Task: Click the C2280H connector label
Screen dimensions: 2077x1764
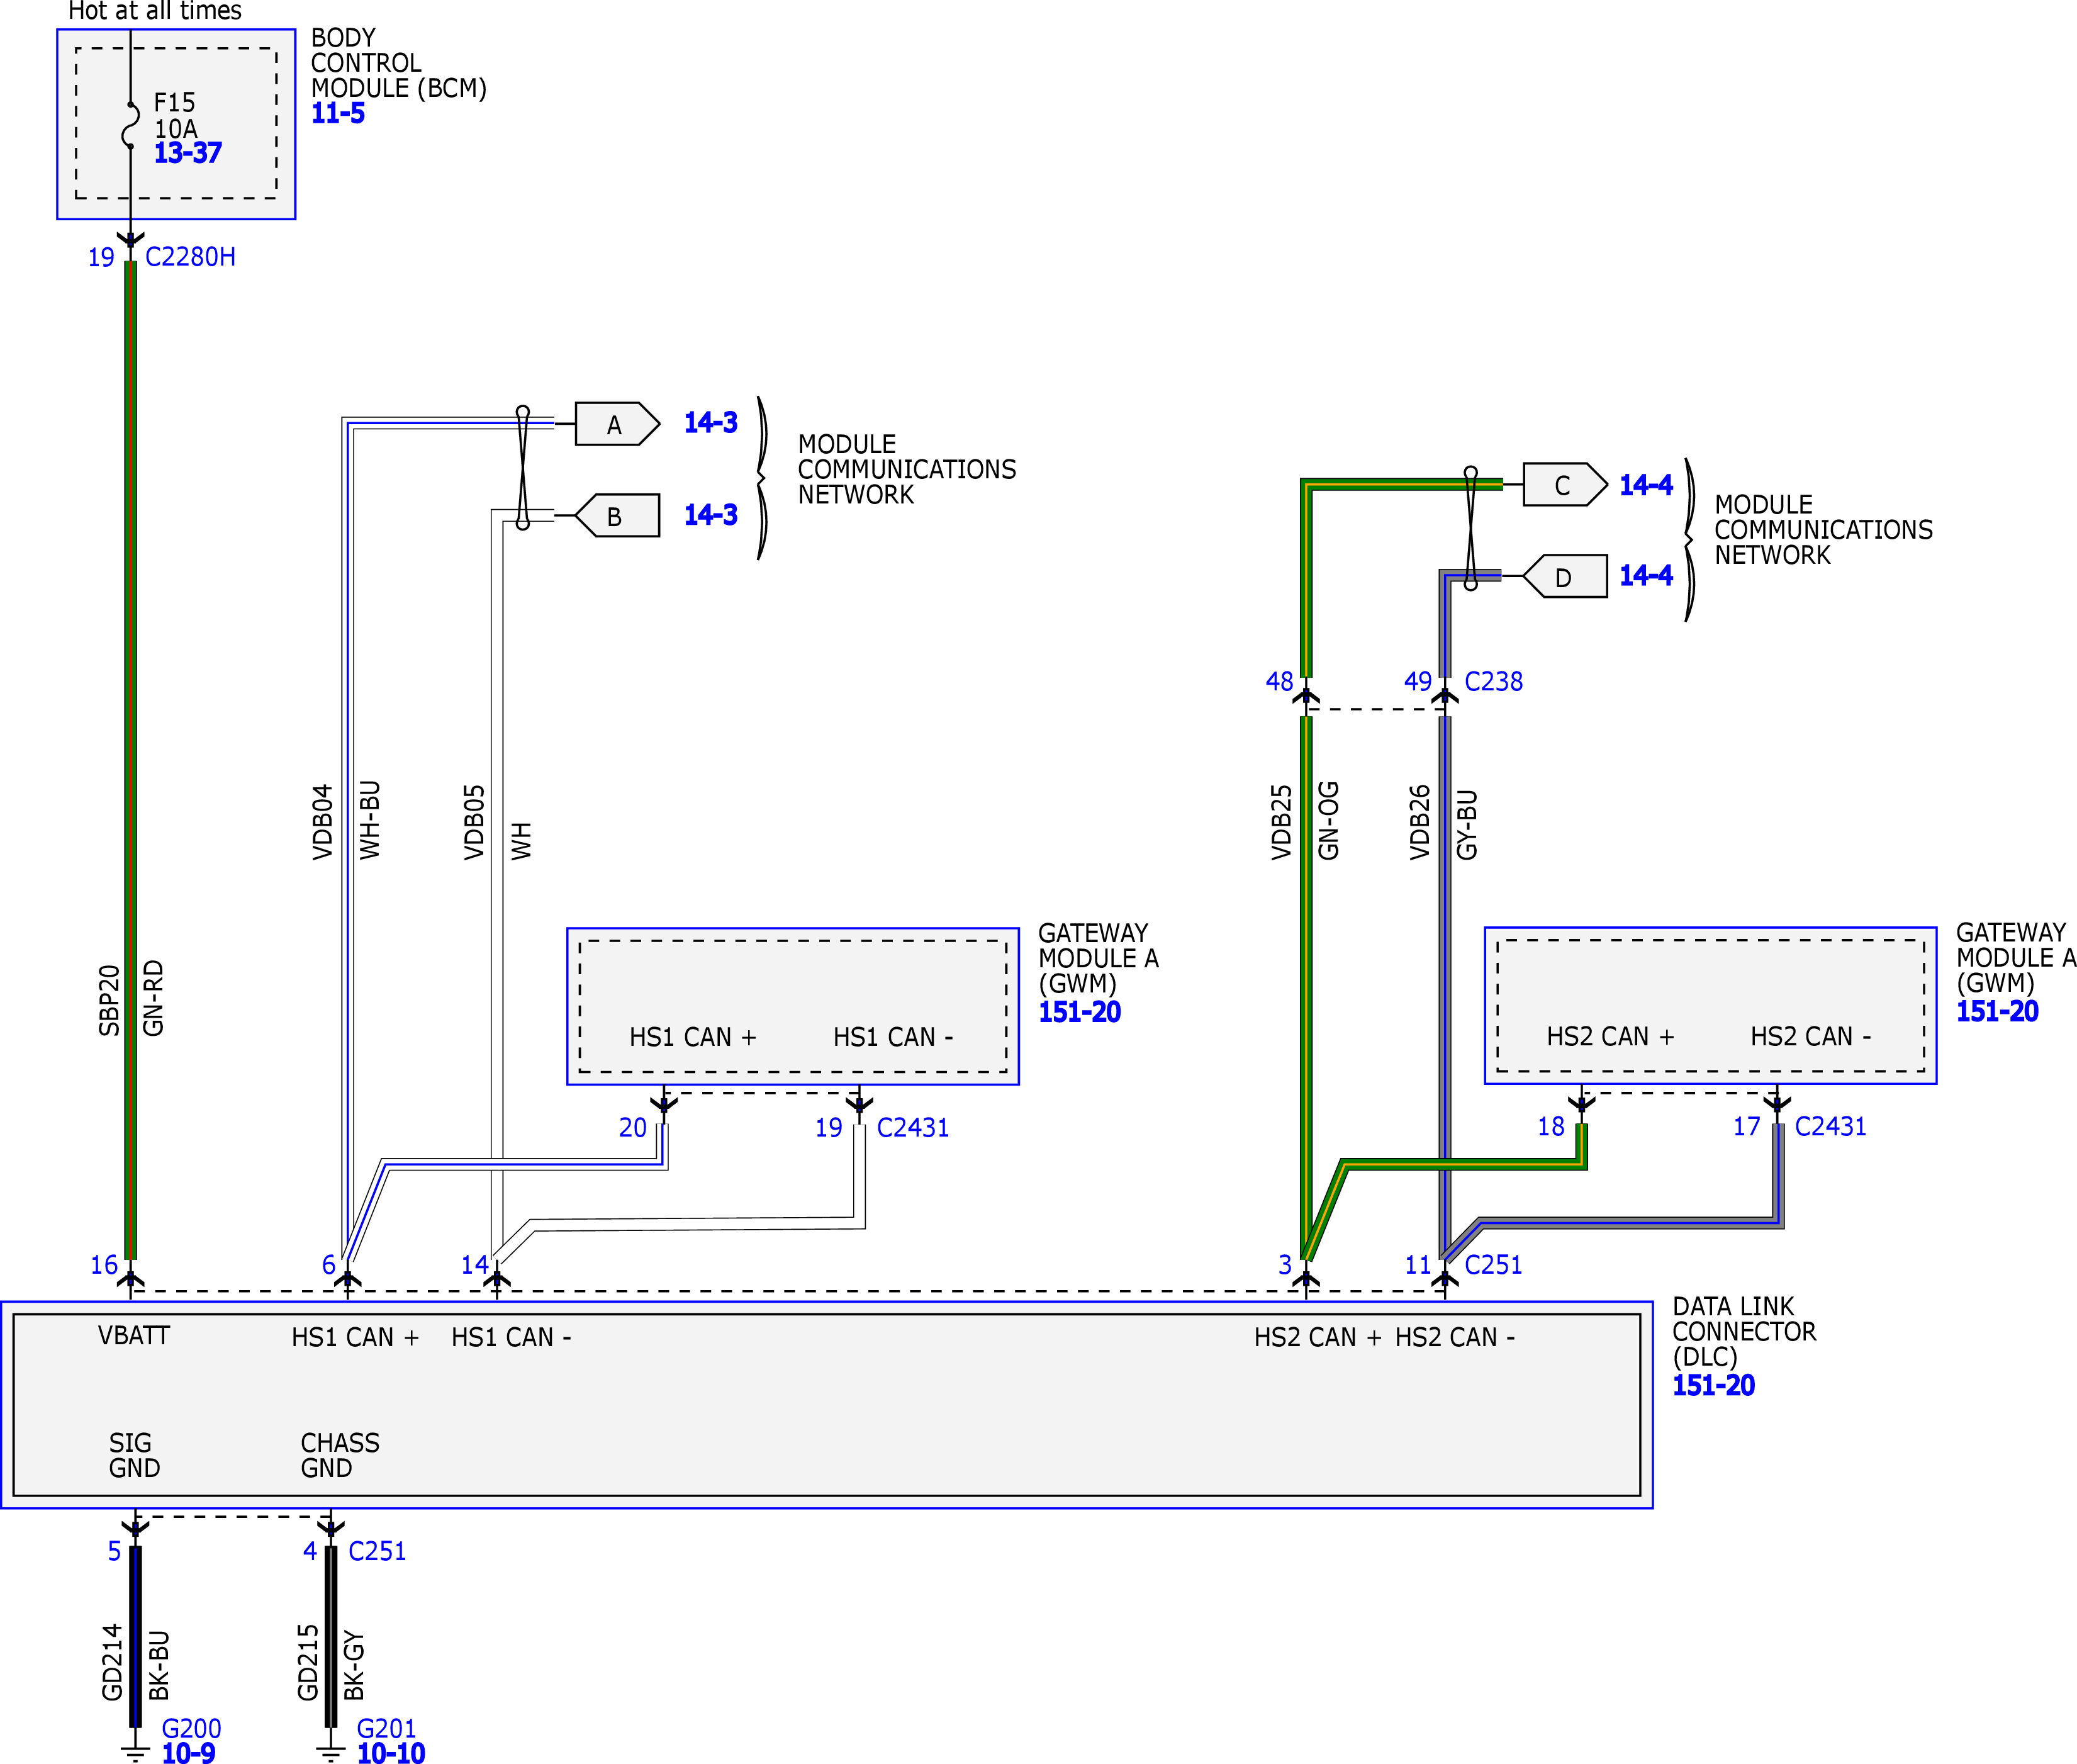Action: [x=190, y=257]
